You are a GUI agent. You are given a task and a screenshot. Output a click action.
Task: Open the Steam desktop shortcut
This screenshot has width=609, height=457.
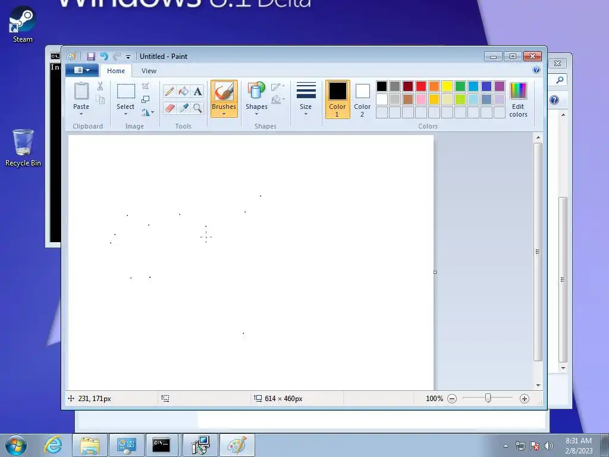coord(23,24)
